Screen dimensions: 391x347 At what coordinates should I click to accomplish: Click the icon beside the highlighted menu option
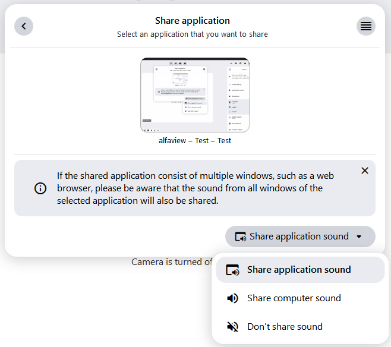coord(233,270)
